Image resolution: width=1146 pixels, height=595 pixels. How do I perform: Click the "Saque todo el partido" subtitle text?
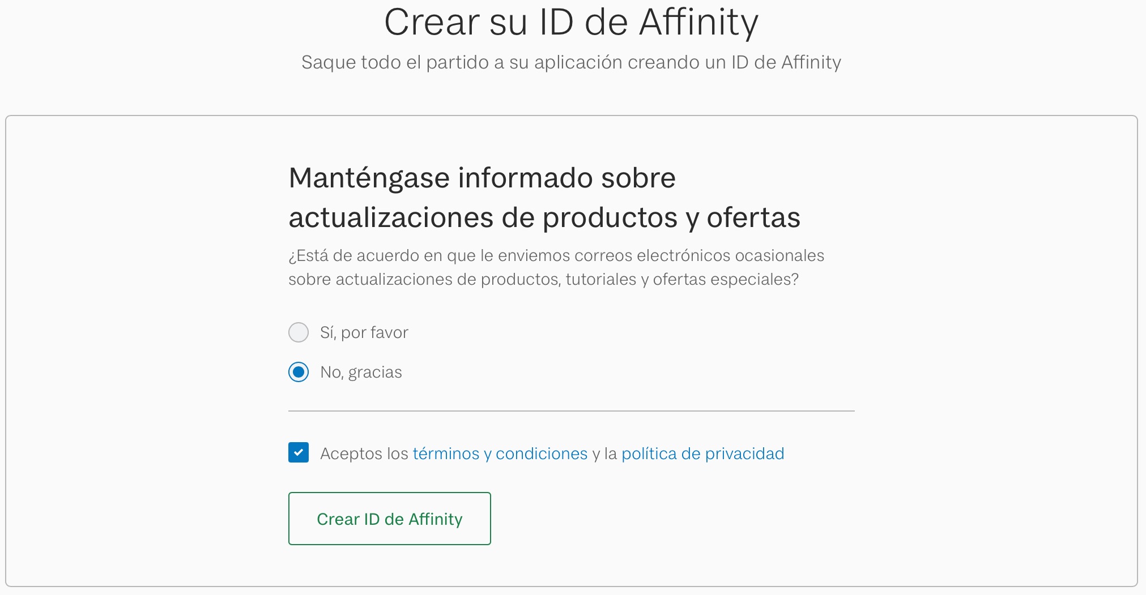click(571, 62)
